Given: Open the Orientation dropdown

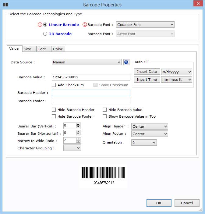Looking at the screenshot, I should click(x=144, y=143).
